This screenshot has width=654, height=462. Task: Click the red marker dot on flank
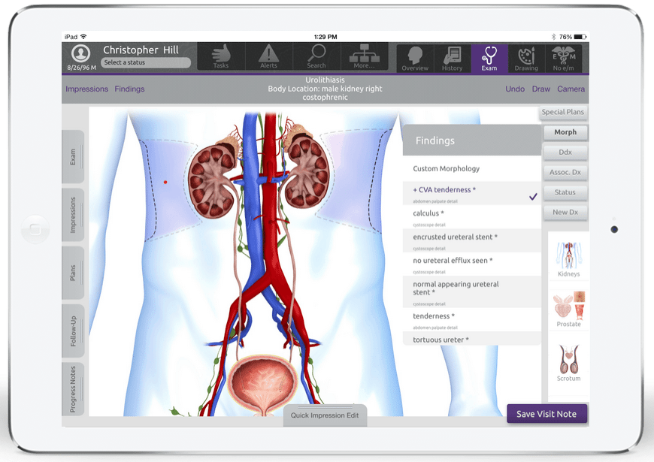165,183
